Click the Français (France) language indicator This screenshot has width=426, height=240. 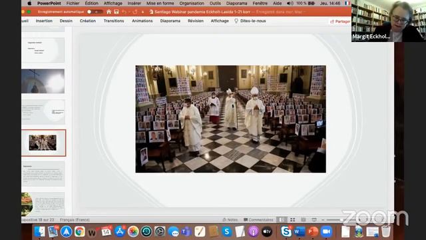coord(75,219)
